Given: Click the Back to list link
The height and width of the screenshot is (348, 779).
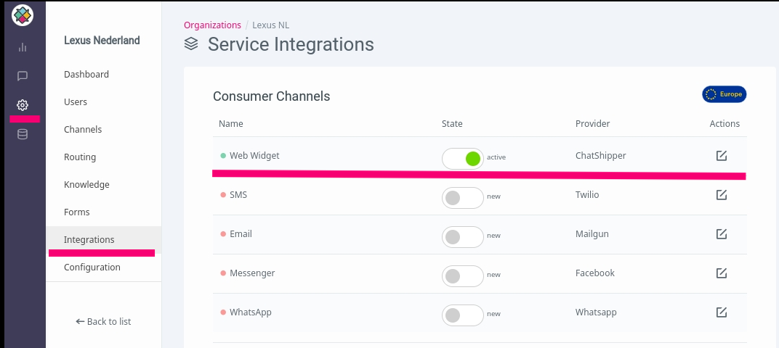Looking at the screenshot, I should [x=103, y=322].
